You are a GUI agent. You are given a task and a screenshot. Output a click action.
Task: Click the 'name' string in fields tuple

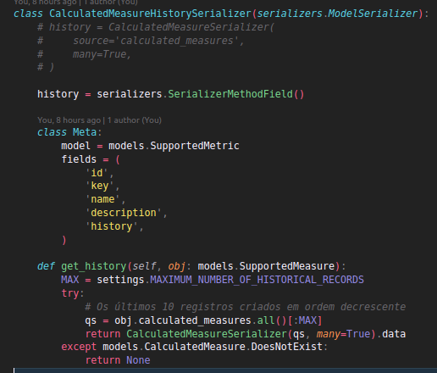tap(102, 199)
